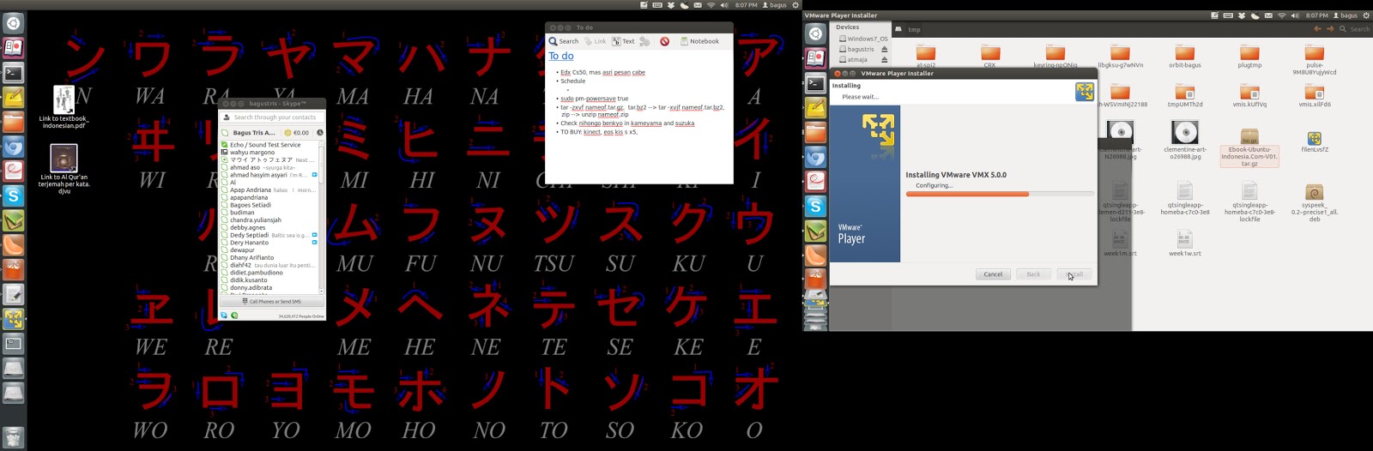Eject atmaja device in file manager sidebar
Viewport: 1373px width, 451px height.
tap(885, 60)
